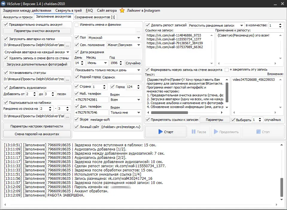Toggle Предварительно очищать аккаунт checkbox

point(6,25)
